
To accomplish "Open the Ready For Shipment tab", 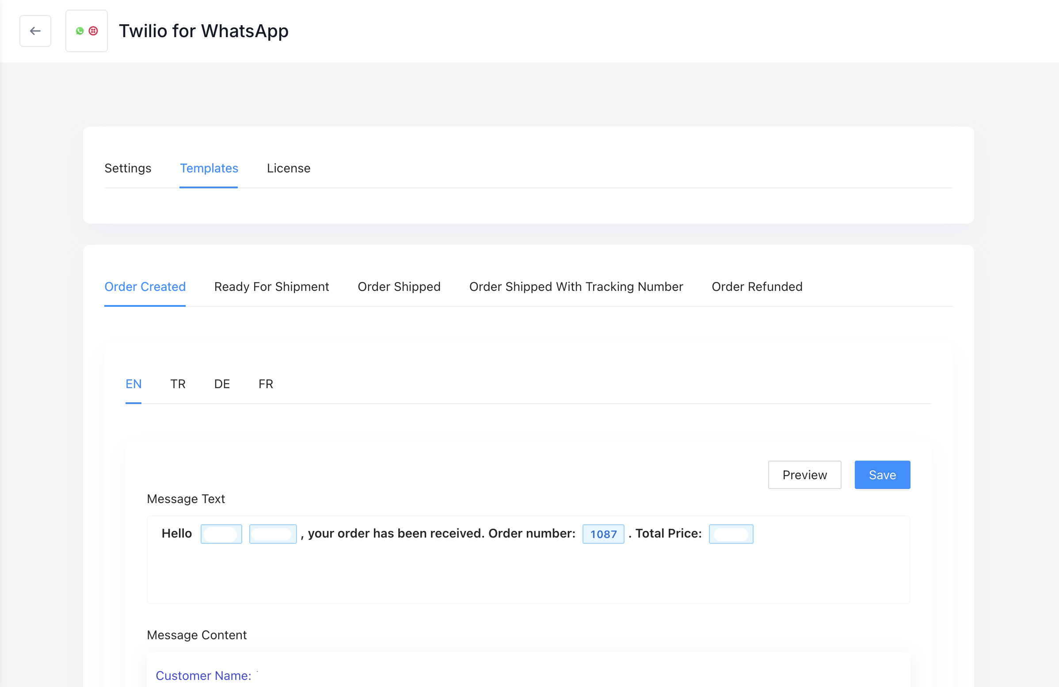I will (x=271, y=286).
